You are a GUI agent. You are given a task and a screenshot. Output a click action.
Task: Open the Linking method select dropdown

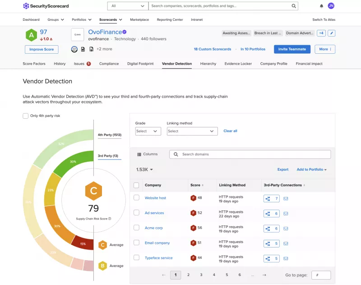click(192, 131)
